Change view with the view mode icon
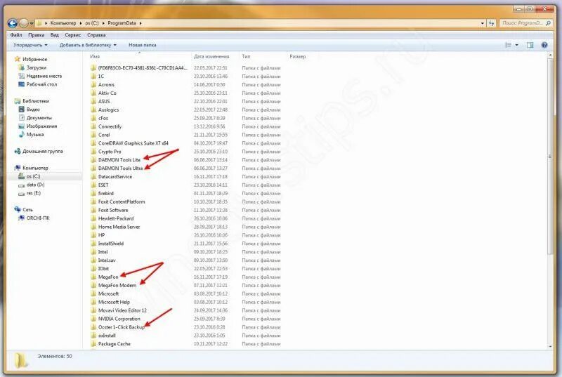This screenshot has width=562, height=377. pyautogui.click(x=508, y=45)
